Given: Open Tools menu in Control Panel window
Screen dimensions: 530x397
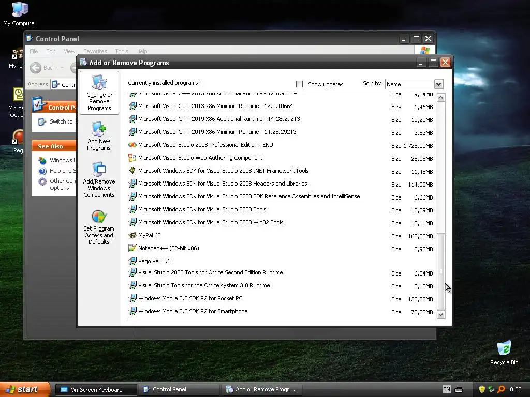Looking at the screenshot, I should point(121,51).
